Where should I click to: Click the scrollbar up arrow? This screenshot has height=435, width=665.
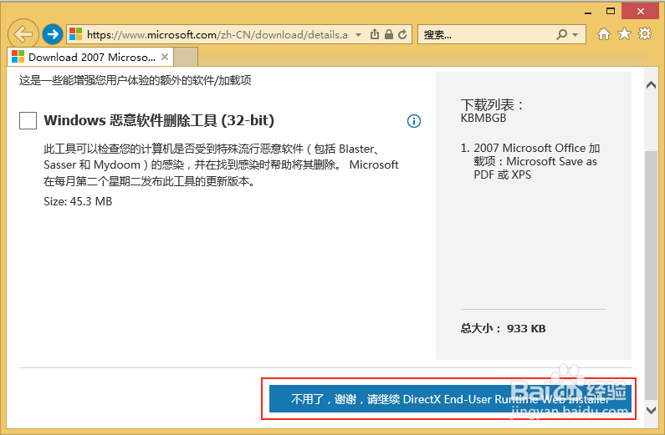651,85
